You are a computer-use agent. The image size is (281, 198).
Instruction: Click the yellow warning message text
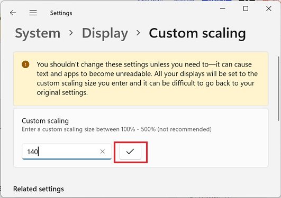click(x=147, y=78)
